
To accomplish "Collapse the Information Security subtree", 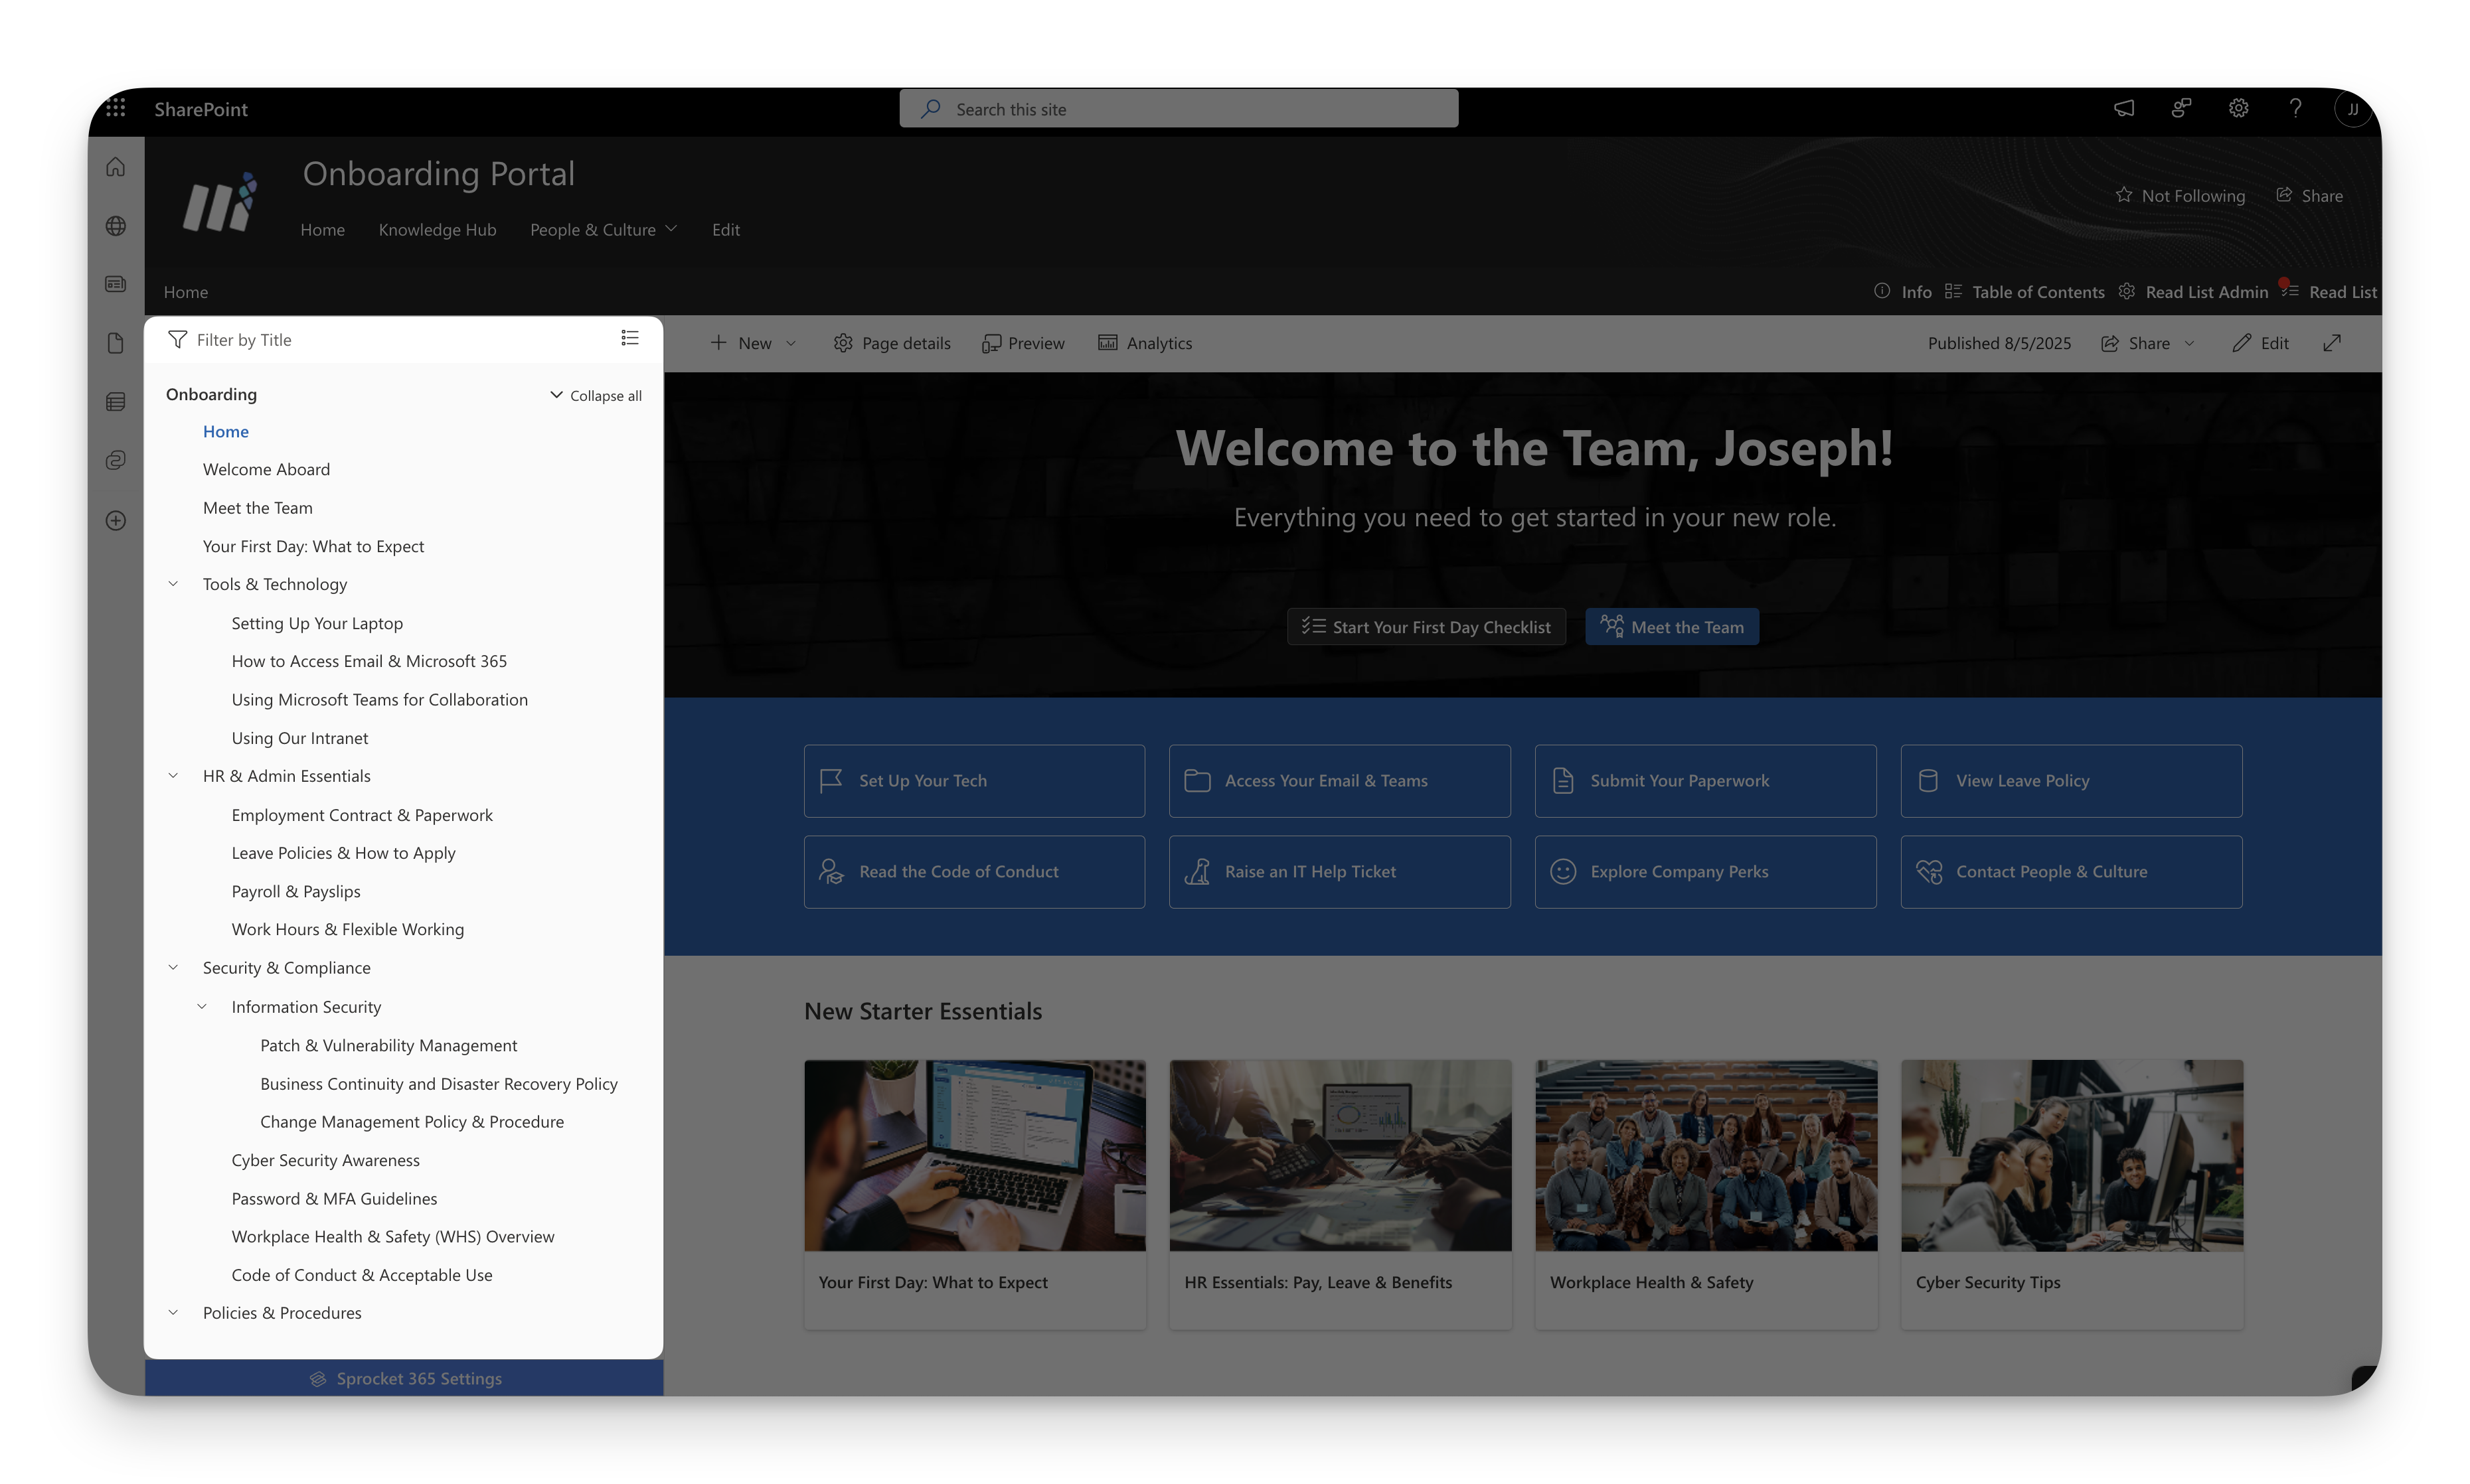I will coord(202,1007).
